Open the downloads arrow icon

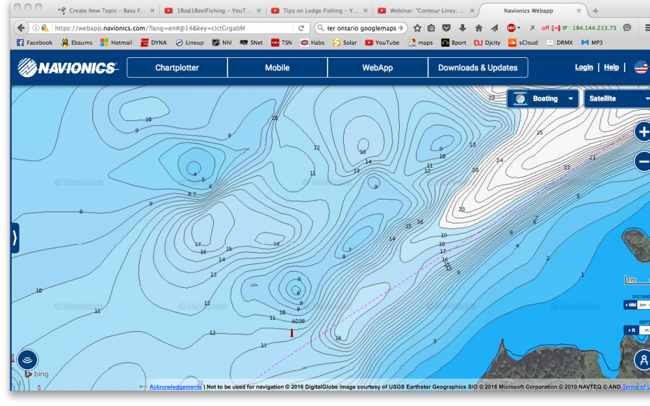462,28
